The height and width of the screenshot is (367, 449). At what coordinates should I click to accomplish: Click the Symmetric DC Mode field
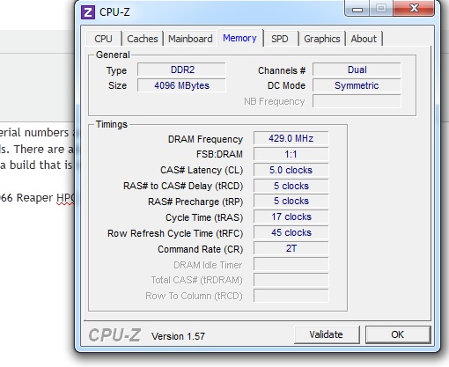point(357,85)
